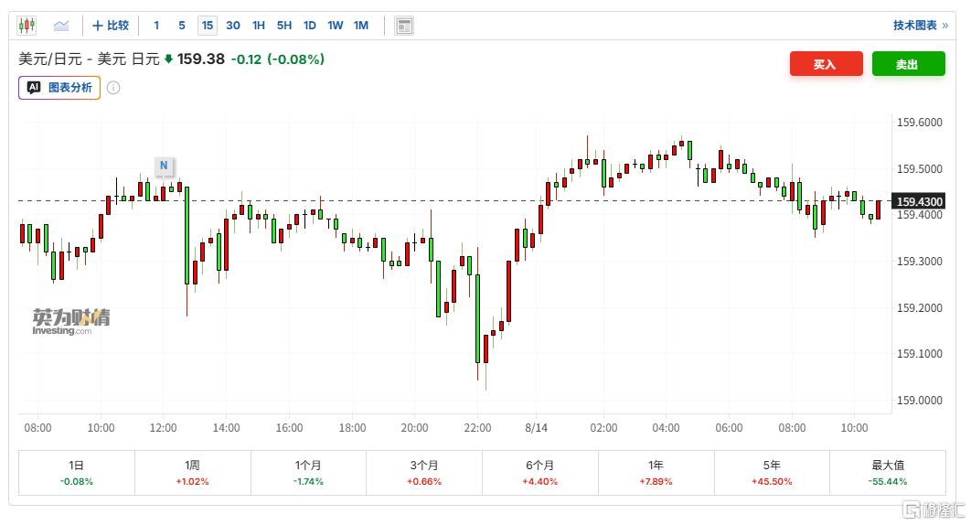The width and height of the screenshot is (971, 525).
Task: Select the 30 minute interval
Action: (x=233, y=26)
